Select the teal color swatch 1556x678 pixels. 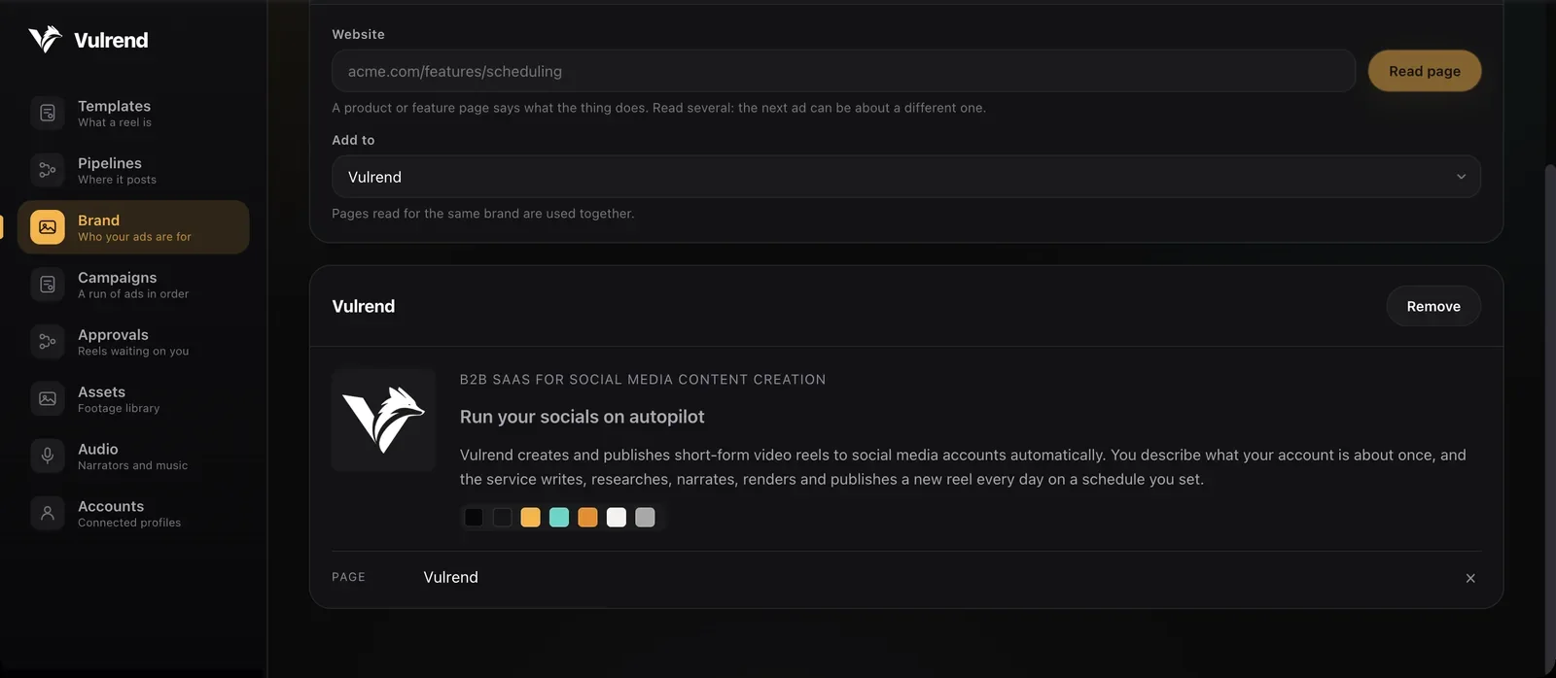[559, 518]
